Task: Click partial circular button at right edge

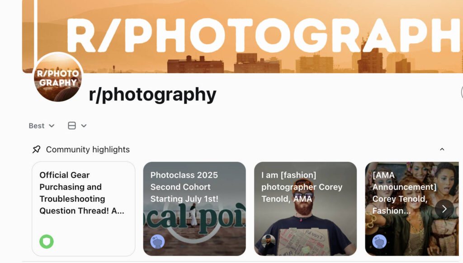Action: click(x=462, y=92)
